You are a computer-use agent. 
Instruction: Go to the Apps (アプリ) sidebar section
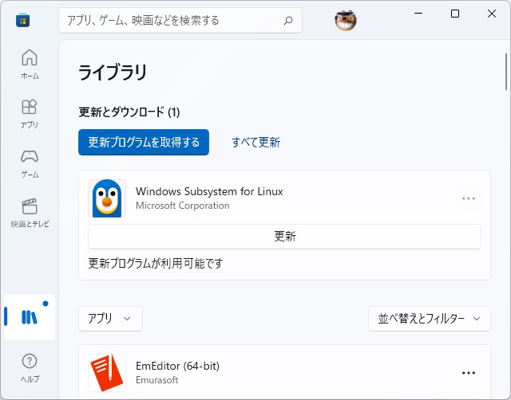click(x=30, y=114)
